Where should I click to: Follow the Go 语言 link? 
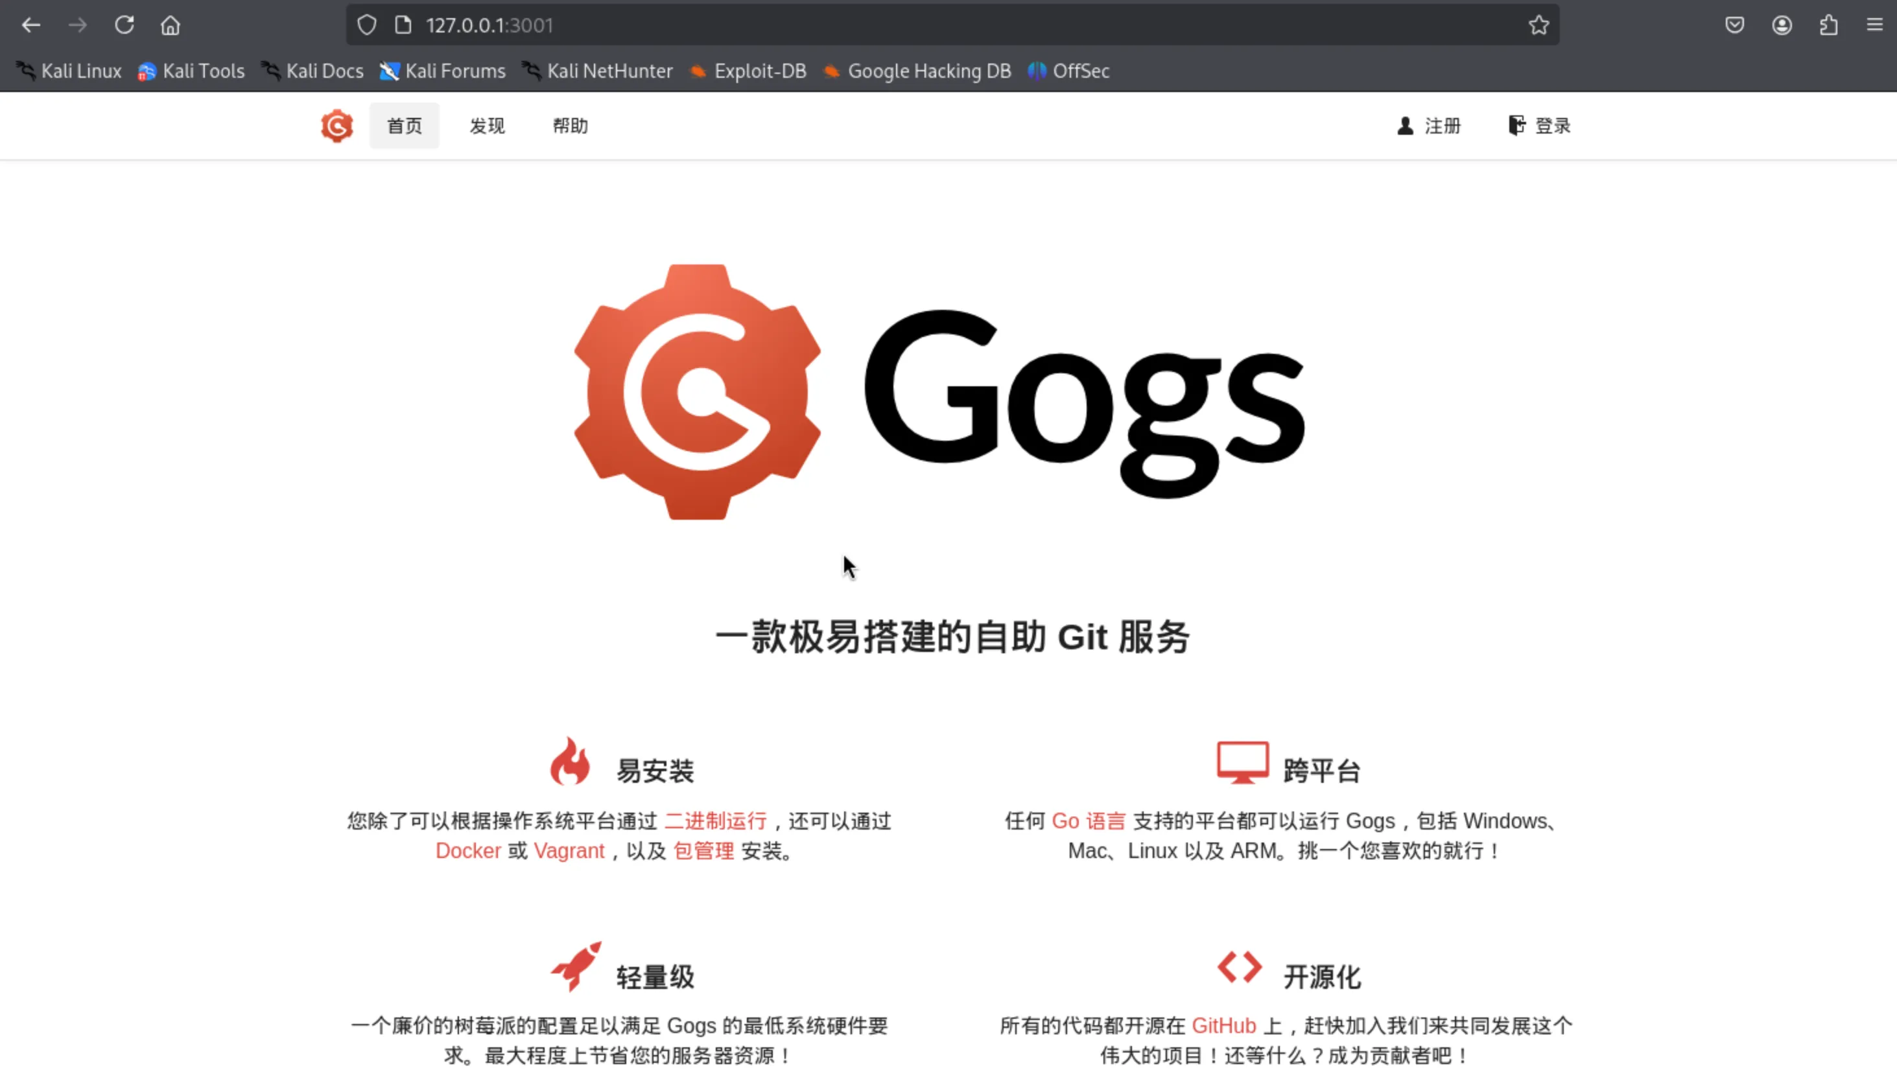pos(1089,820)
